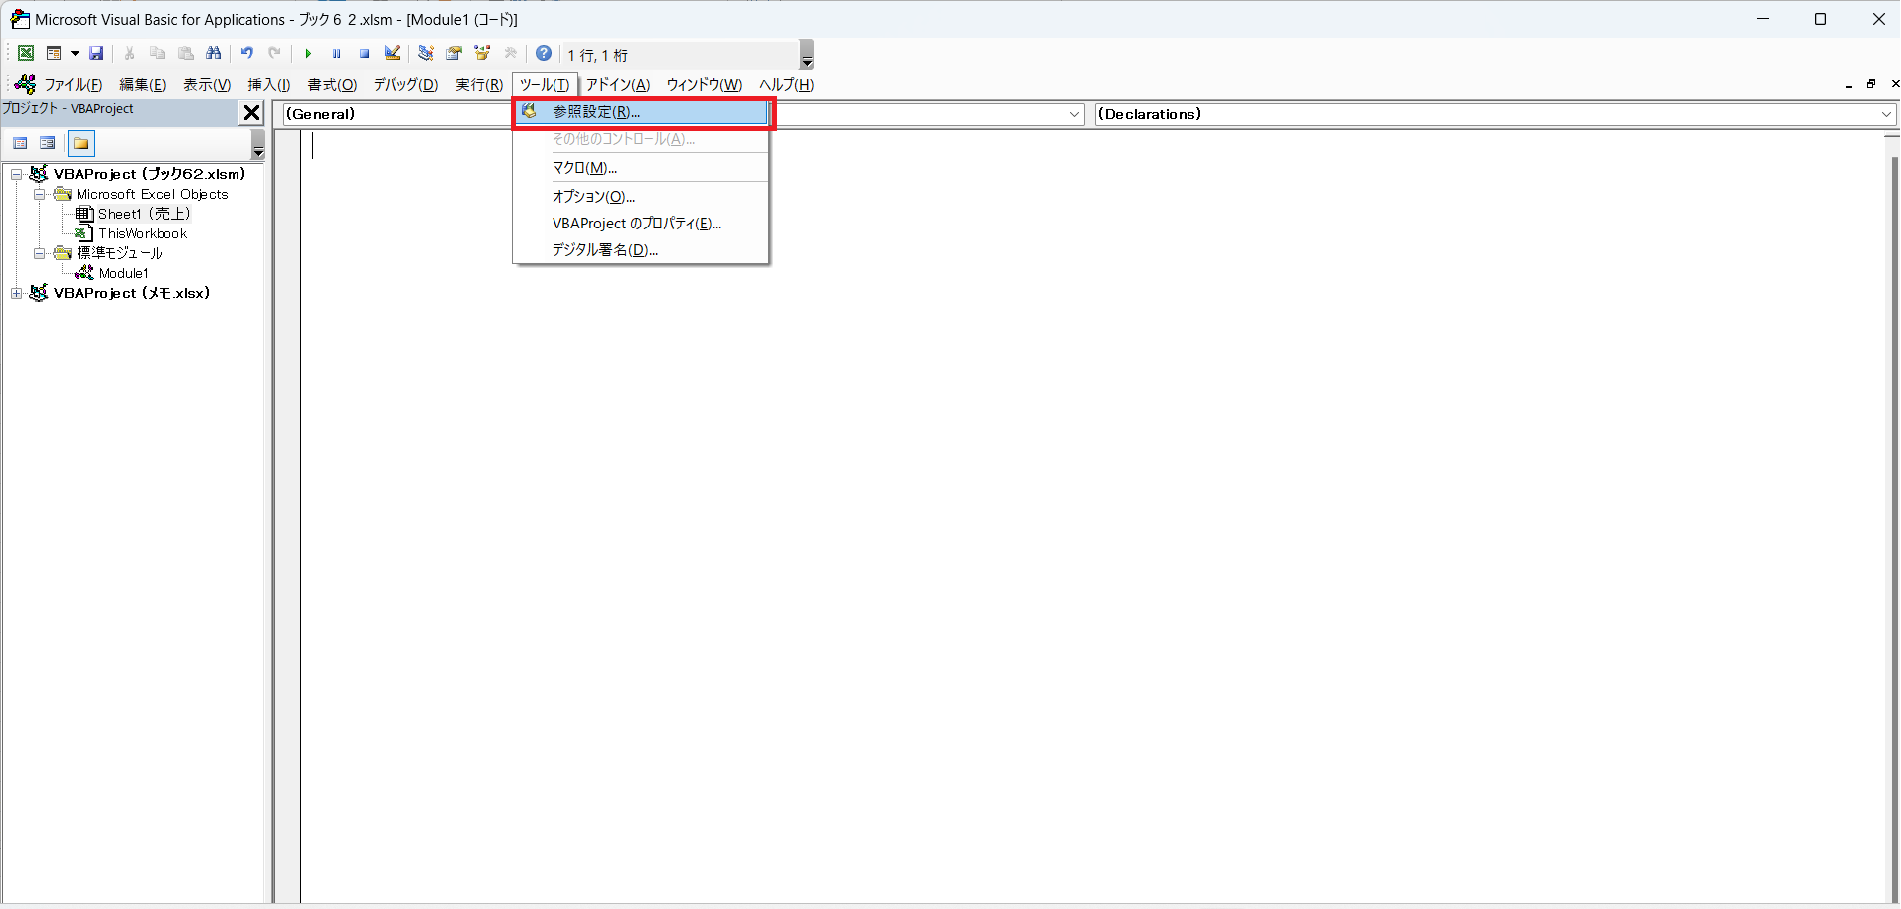1901x909 pixels.
Task: Open Project panel toolbar options arrow
Action: coord(258,145)
